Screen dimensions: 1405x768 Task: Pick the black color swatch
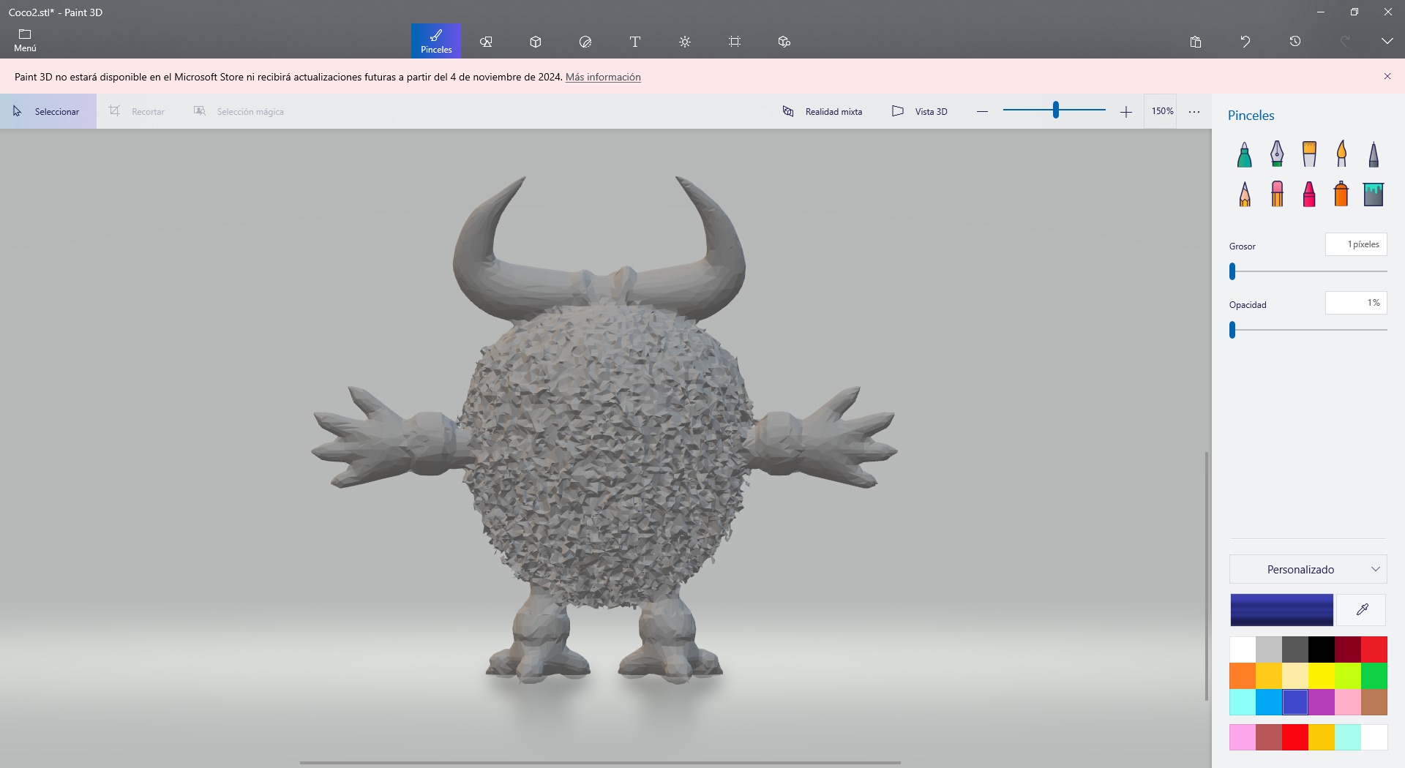(1322, 650)
